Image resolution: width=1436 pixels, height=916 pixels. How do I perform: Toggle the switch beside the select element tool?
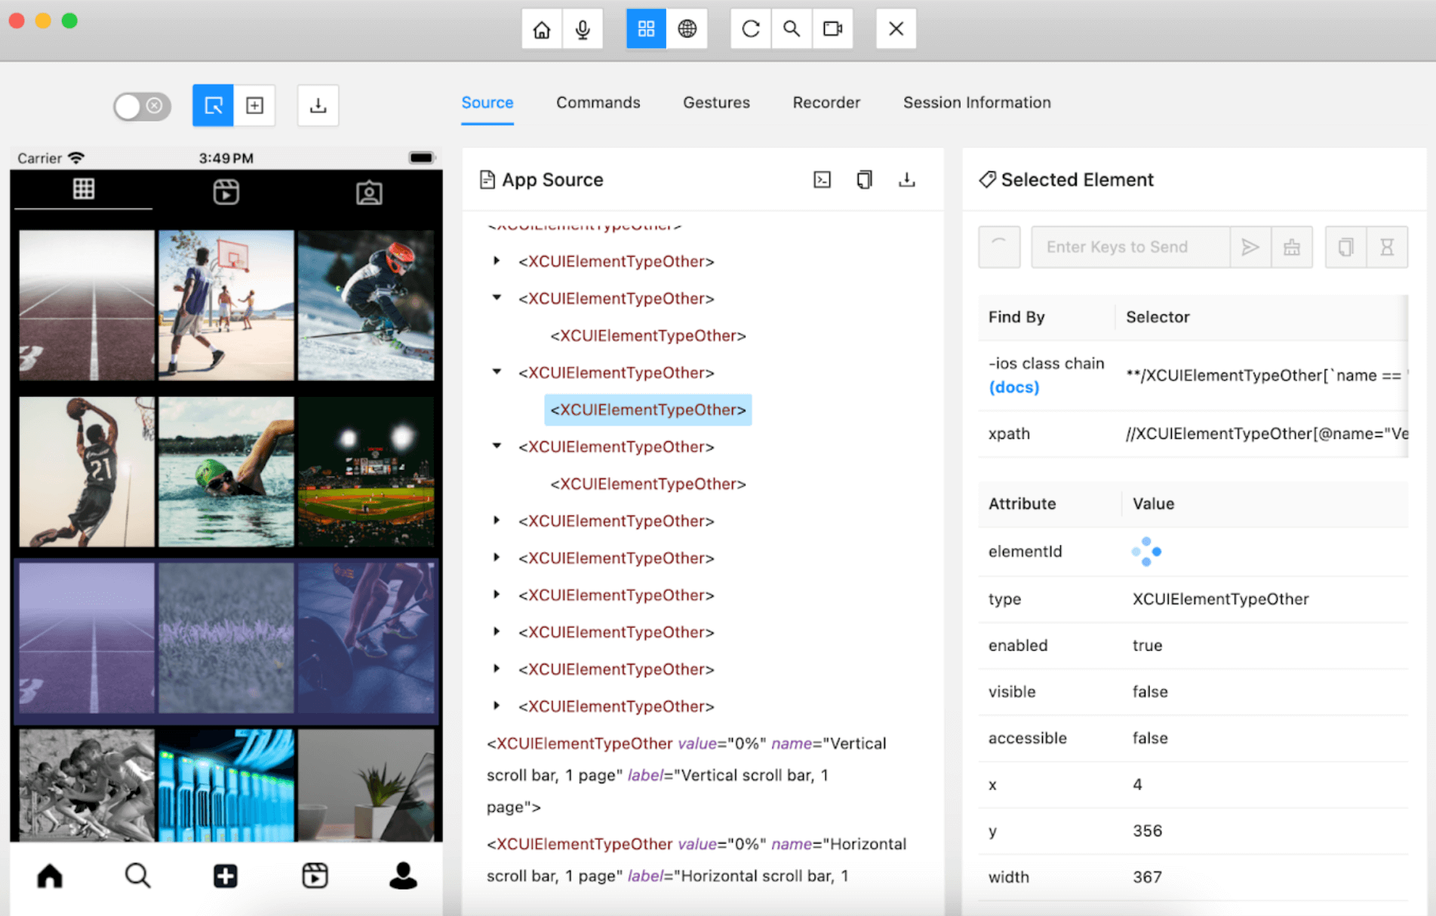(142, 106)
